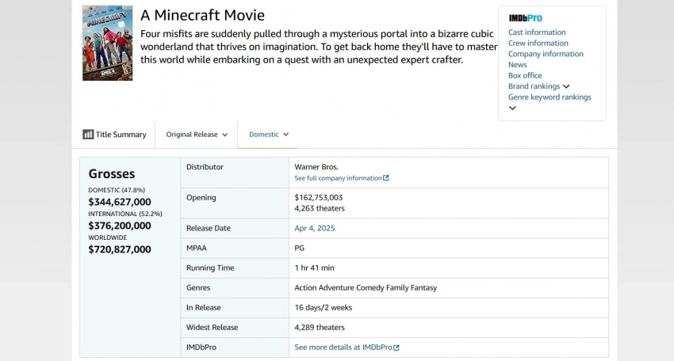Click external-link icon after See more details at IMDbPro
This screenshot has height=361, width=674.
click(396, 348)
